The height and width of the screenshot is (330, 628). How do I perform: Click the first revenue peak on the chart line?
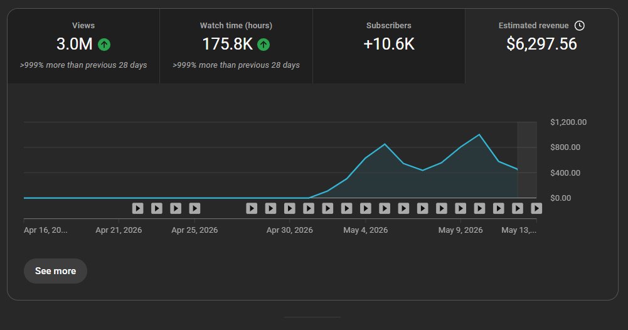point(385,144)
